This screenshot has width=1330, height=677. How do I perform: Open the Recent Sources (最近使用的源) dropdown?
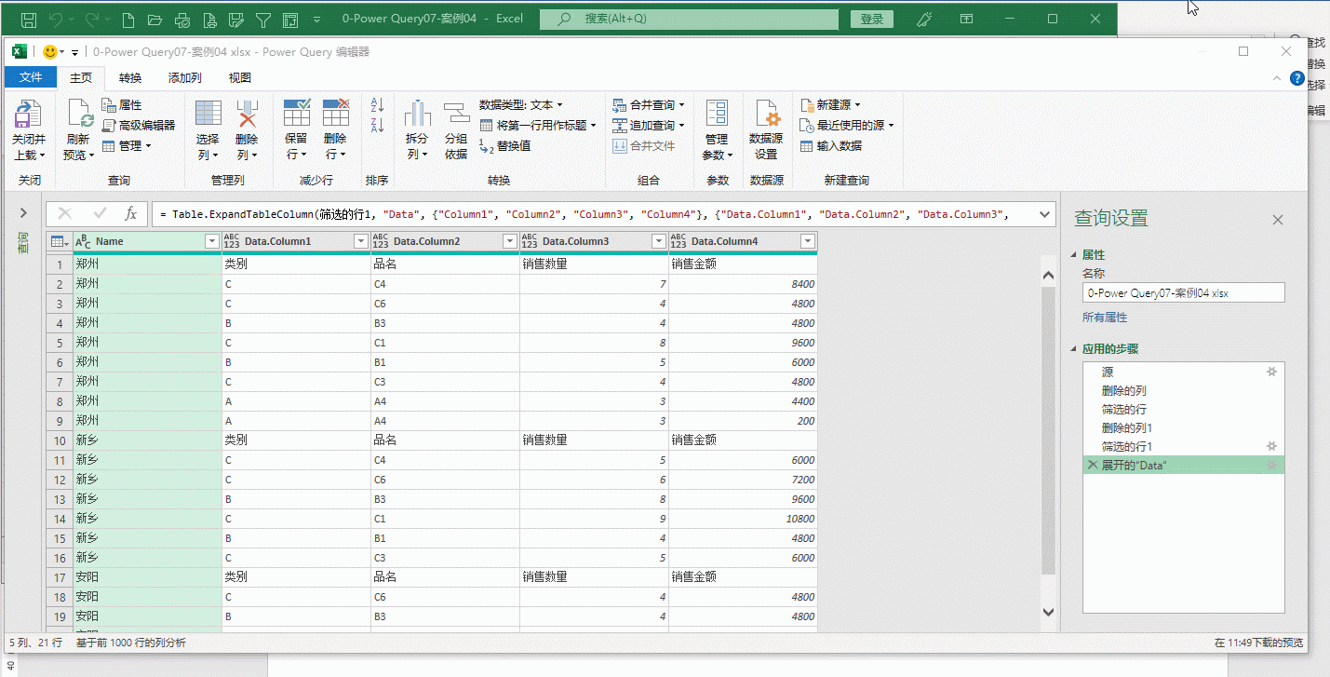click(848, 125)
